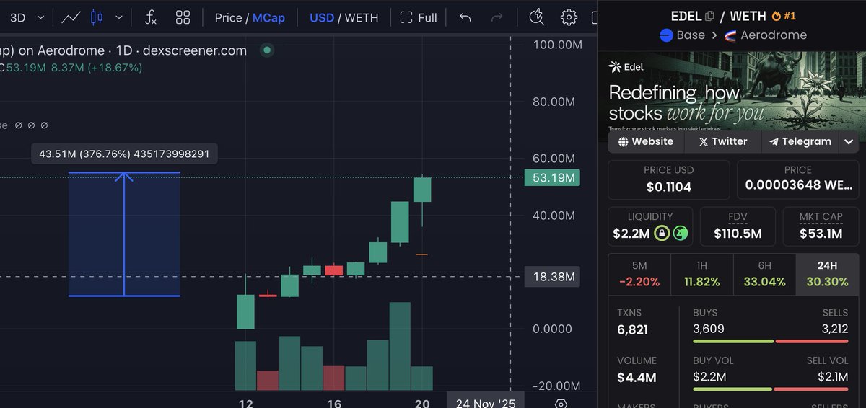Click the blue Base chain icon

point(665,35)
